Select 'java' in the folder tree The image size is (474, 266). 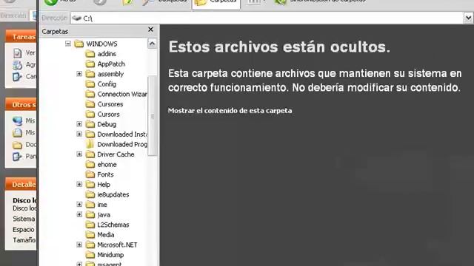104,215
